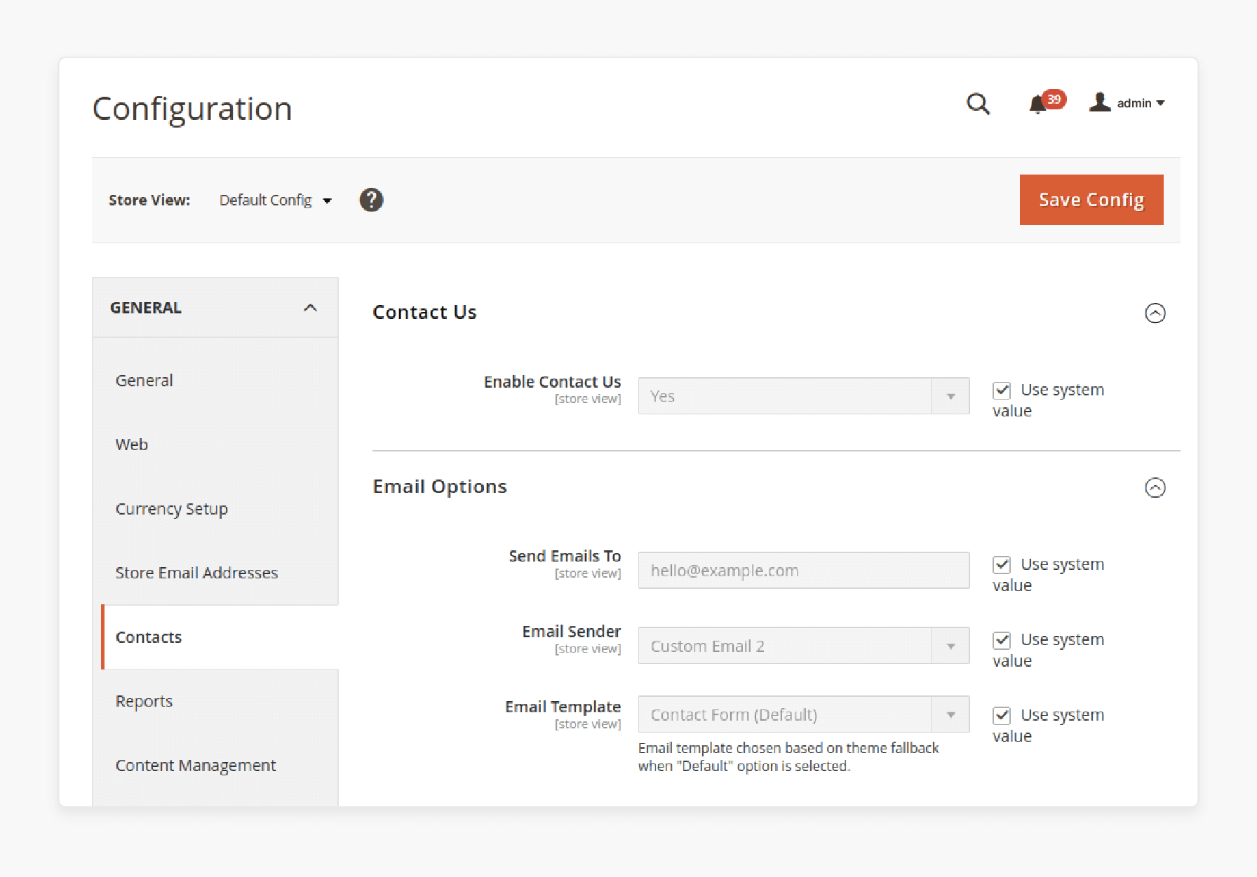This screenshot has width=1257, height=877.
Task: Open Content Management in the sidebar
Action: 196,766
